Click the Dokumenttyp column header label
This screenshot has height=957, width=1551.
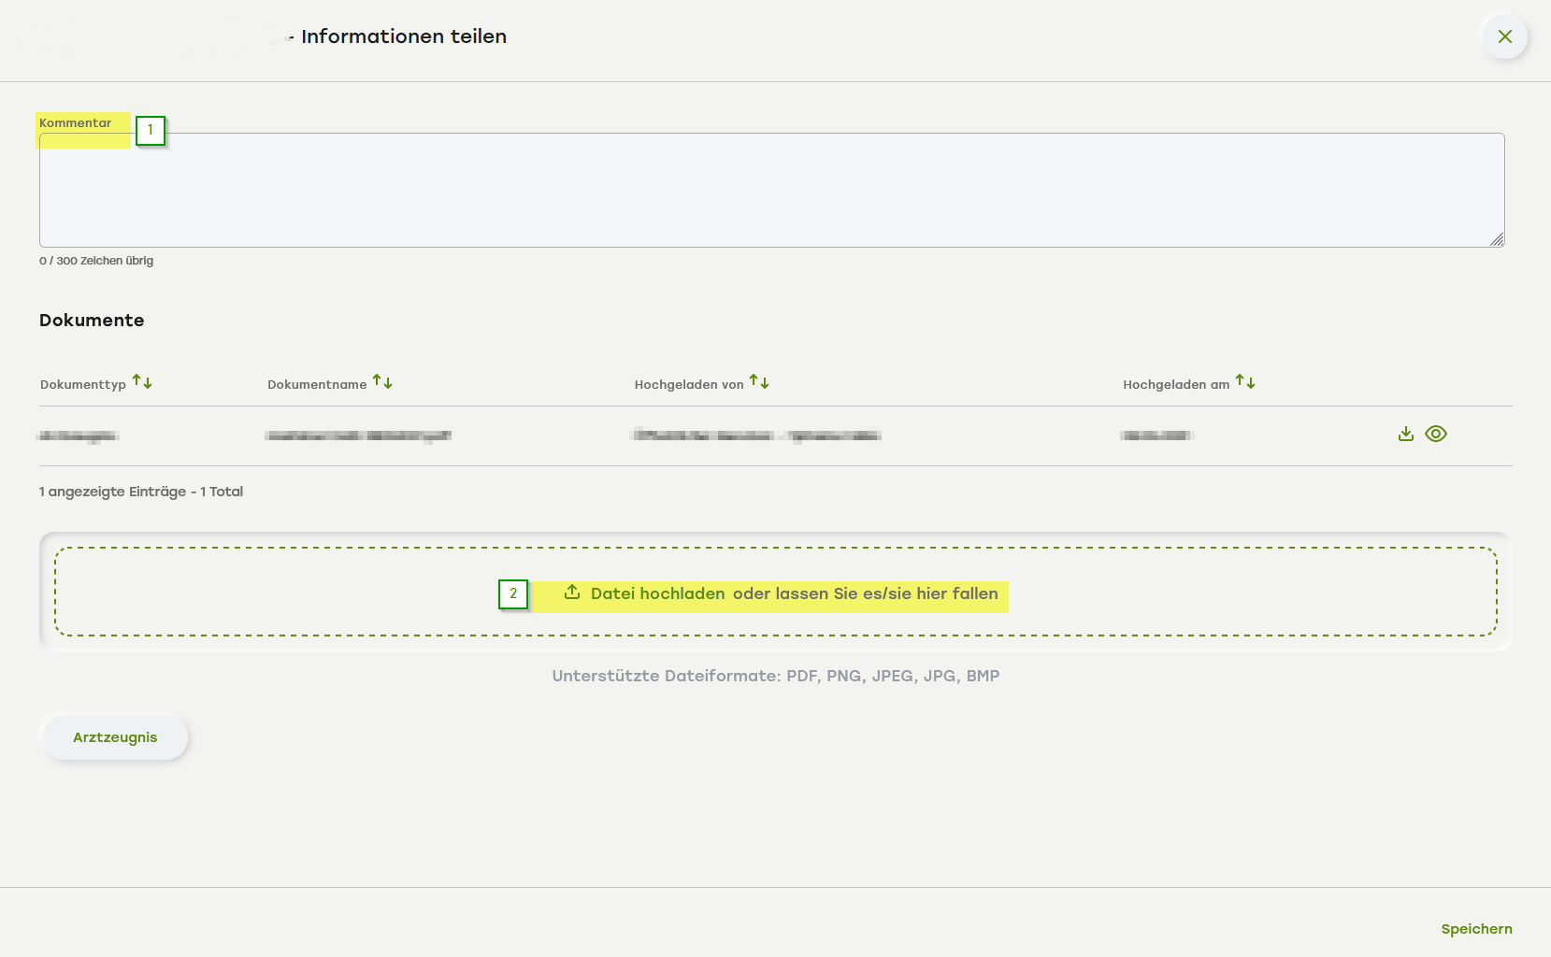83,384
